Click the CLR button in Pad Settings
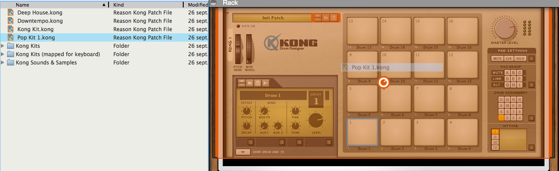Viewport: 559px width, 171px height. (x=508, y=58)
